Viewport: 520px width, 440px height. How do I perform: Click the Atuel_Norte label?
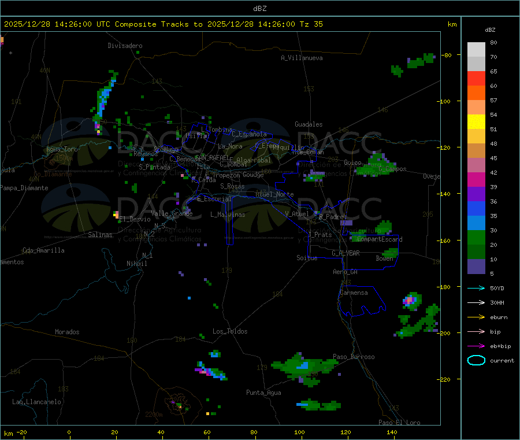(x=274, y=194)
